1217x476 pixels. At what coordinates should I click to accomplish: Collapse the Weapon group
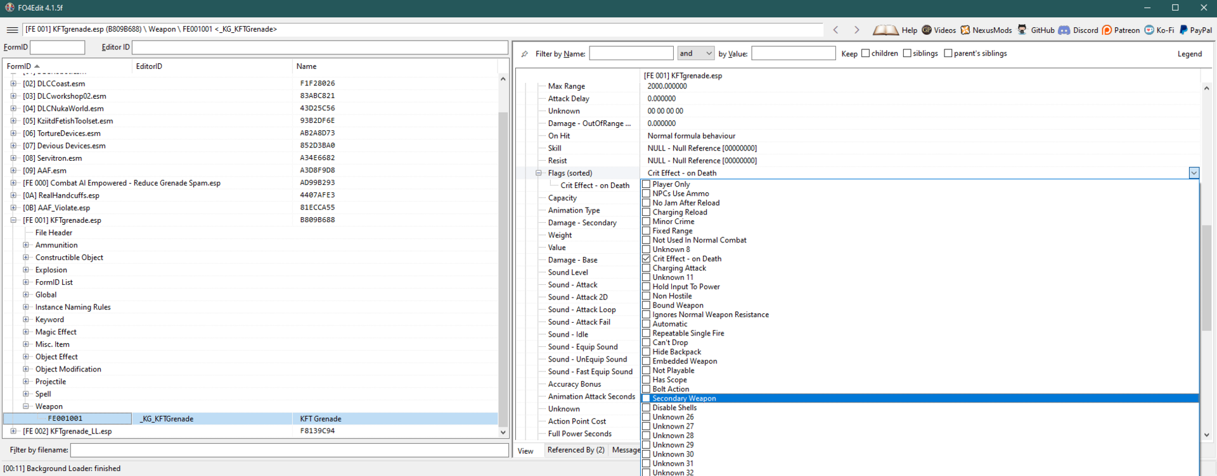click(26, 406)
